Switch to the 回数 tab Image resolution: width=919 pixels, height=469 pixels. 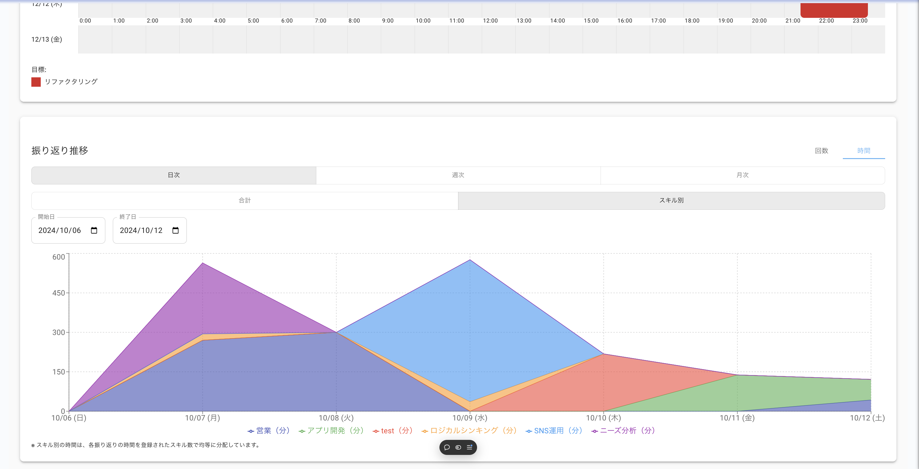tap(821, 151)
